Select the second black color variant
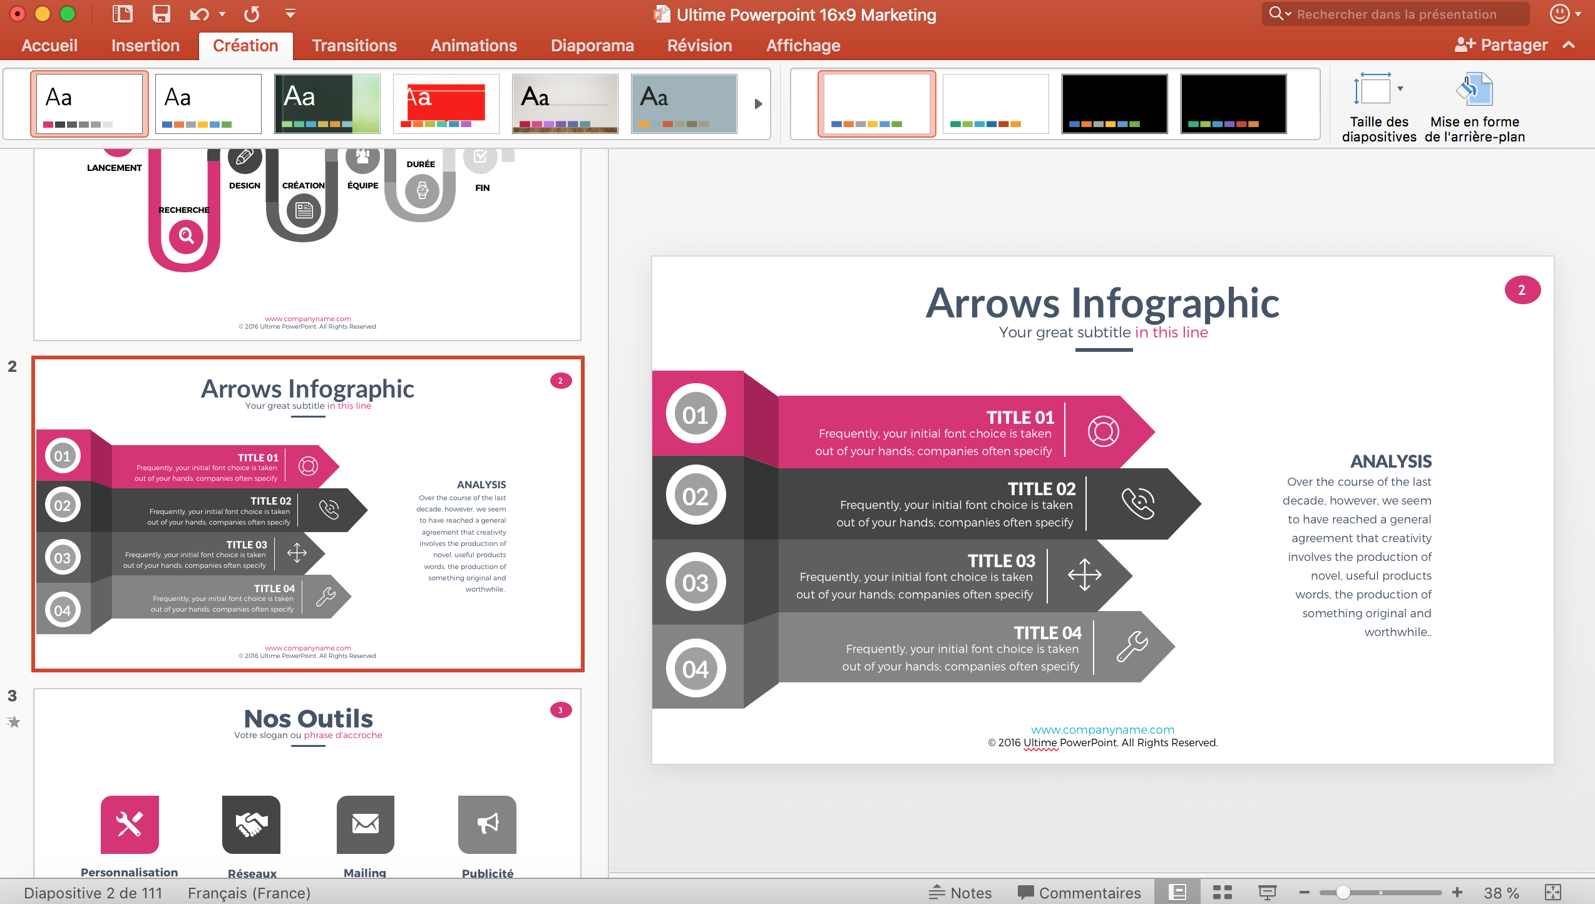 coord(1233,103)
